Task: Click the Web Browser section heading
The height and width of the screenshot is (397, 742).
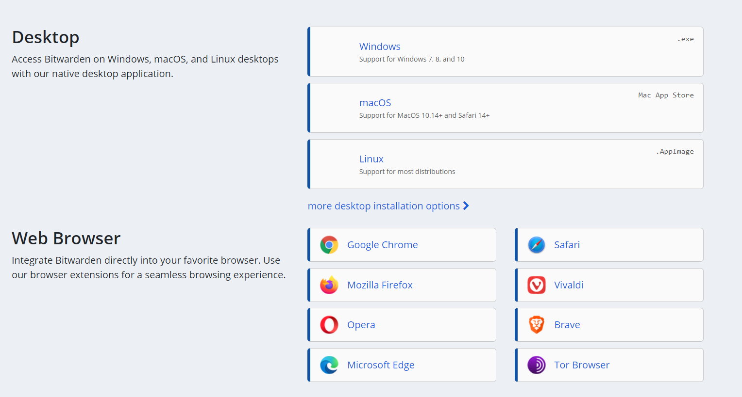Action: click(66, 238)
